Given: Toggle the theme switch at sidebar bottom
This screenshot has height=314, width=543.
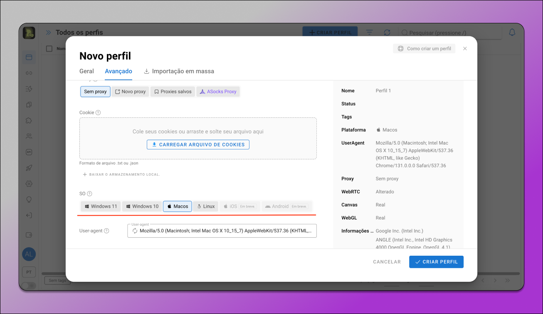Looking at the screenshot, I should click(x=28, y=286).
